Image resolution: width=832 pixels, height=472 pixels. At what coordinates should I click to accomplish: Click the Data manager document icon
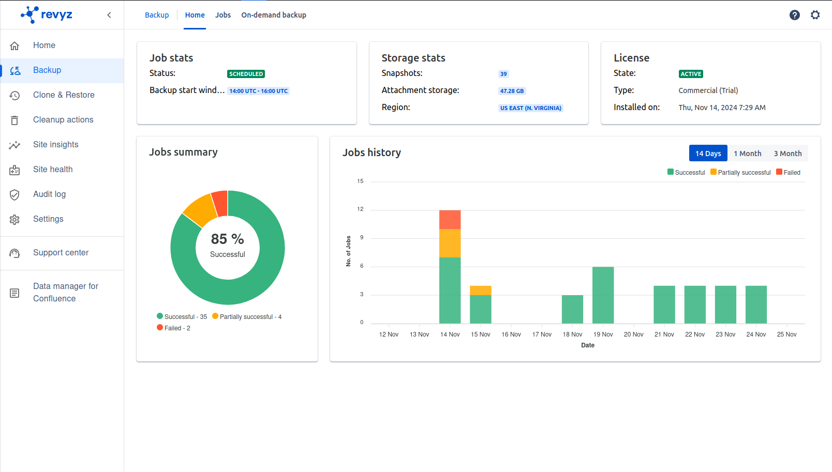[x=14, y=293]
